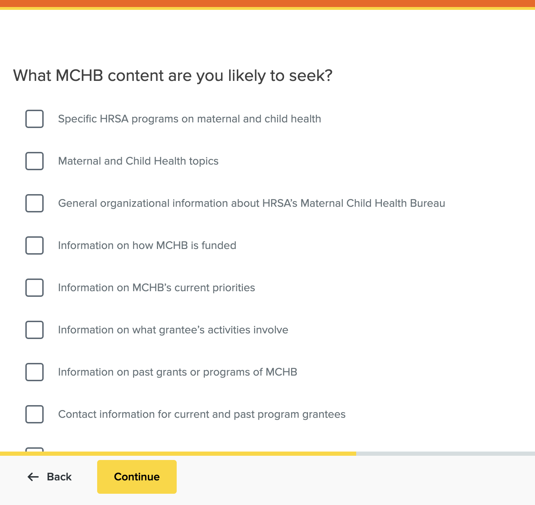The image size is (535, 505).
Task: Tick the 'past grants or programs' checkbox
Action: coord(34,372)
